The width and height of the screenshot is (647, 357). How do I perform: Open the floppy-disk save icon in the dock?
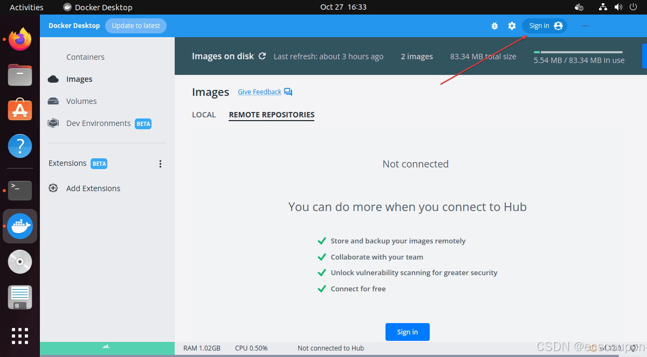click(20, 298)
